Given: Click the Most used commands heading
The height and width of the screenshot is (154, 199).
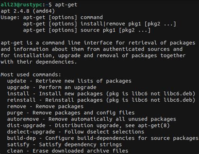Looking at the screenshot, I should (31, 74).
